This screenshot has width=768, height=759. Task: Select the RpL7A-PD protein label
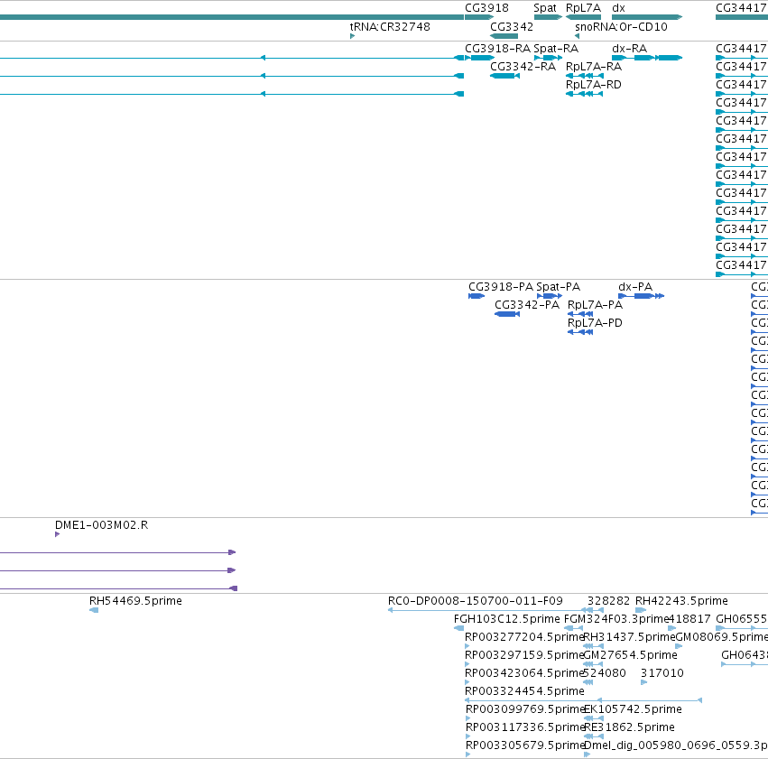pyautogui.click(x=595, y=323)
